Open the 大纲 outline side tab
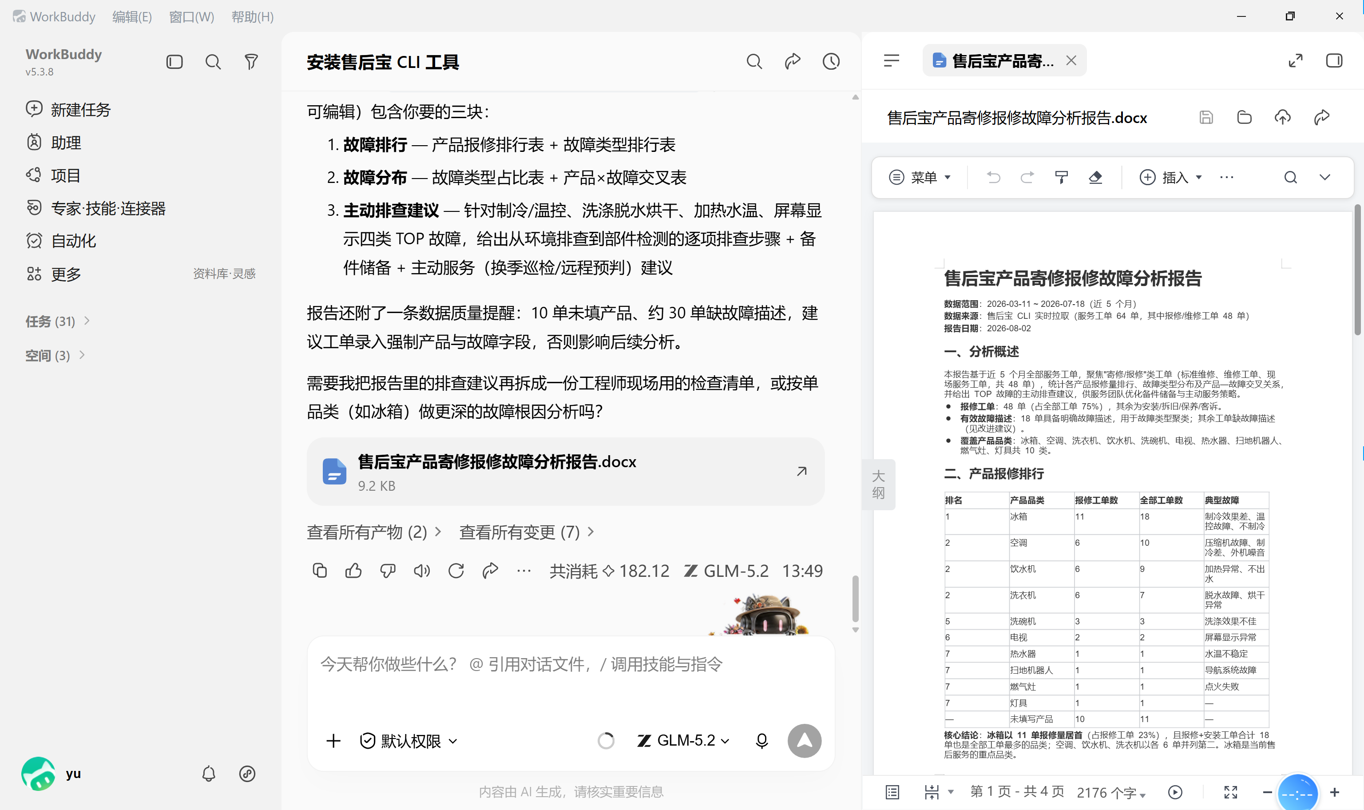 [878, 484]
